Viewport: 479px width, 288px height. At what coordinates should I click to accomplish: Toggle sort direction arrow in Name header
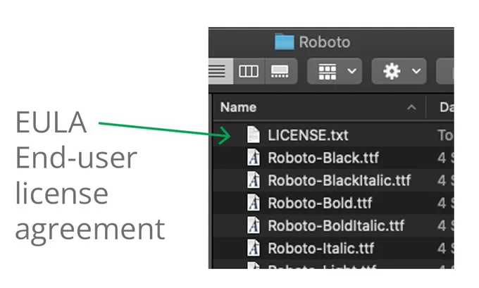(411, 107)
